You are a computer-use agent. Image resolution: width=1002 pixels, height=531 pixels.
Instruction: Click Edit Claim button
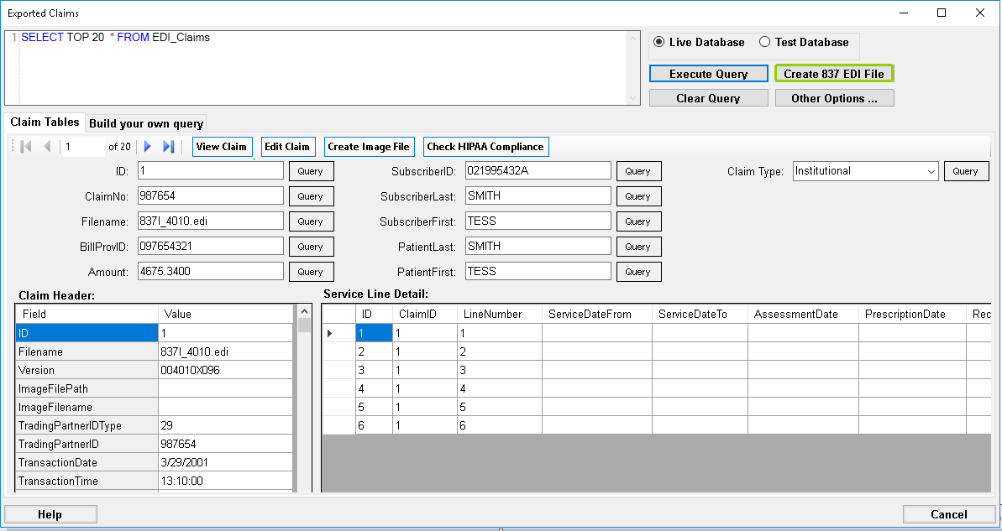tap(287, 147)
